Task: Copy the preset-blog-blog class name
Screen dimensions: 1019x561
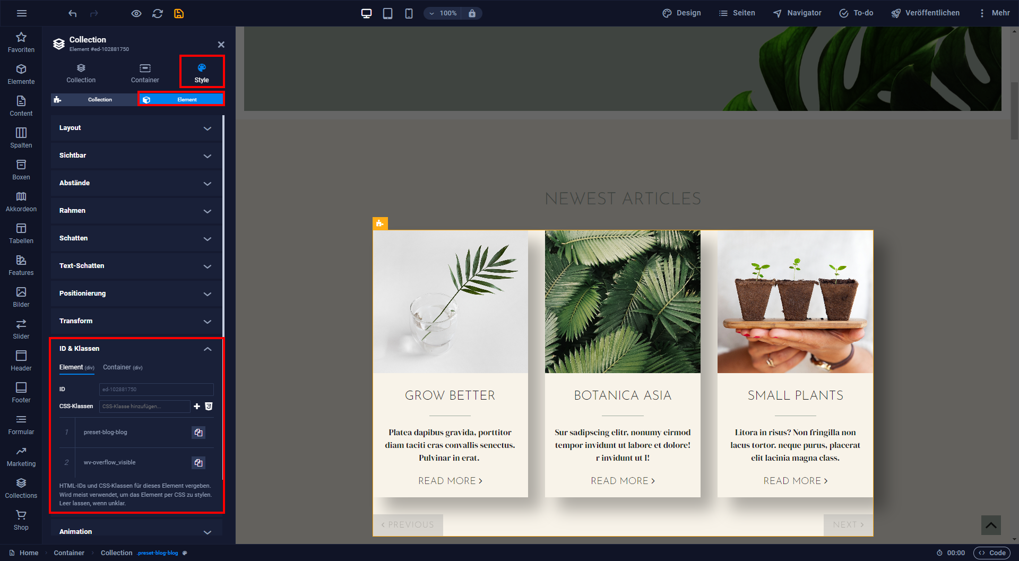Action: click(x=198, y=433)
